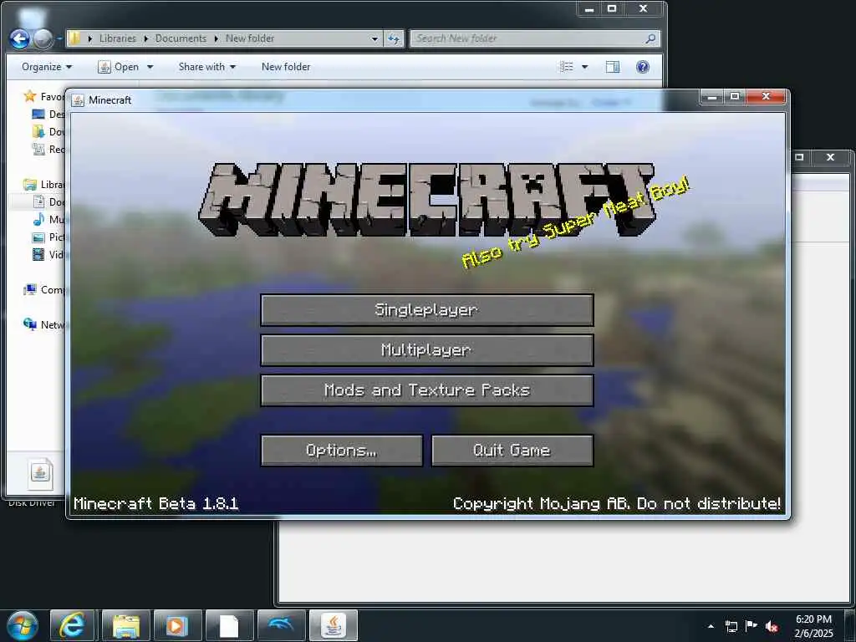Click the muted volume tray icon
The image size is (856, 642).
(772, 626)
